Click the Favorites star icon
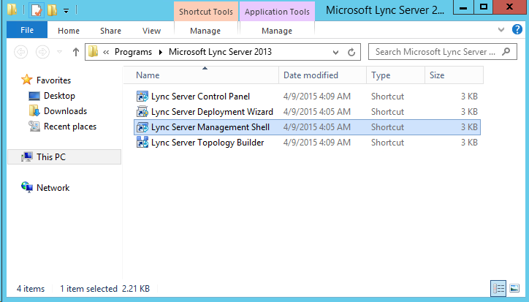The width and height of the screenshot is (529, 302). [x=26, y=80]
